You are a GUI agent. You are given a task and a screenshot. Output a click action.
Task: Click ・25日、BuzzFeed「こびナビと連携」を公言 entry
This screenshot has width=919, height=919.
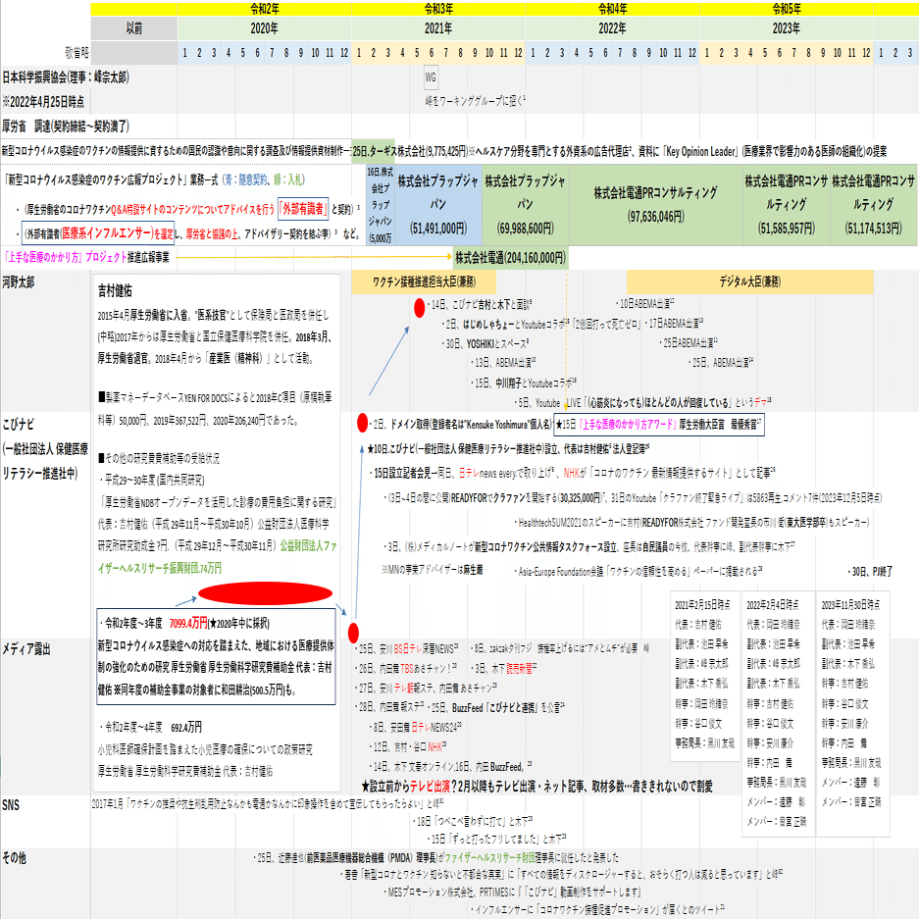pyautogui.click(x=494, y=707)
